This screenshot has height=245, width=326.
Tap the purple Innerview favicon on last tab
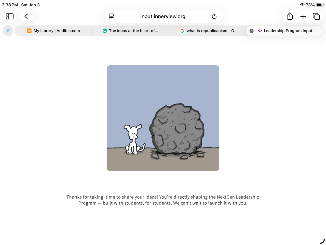(260, 31)
